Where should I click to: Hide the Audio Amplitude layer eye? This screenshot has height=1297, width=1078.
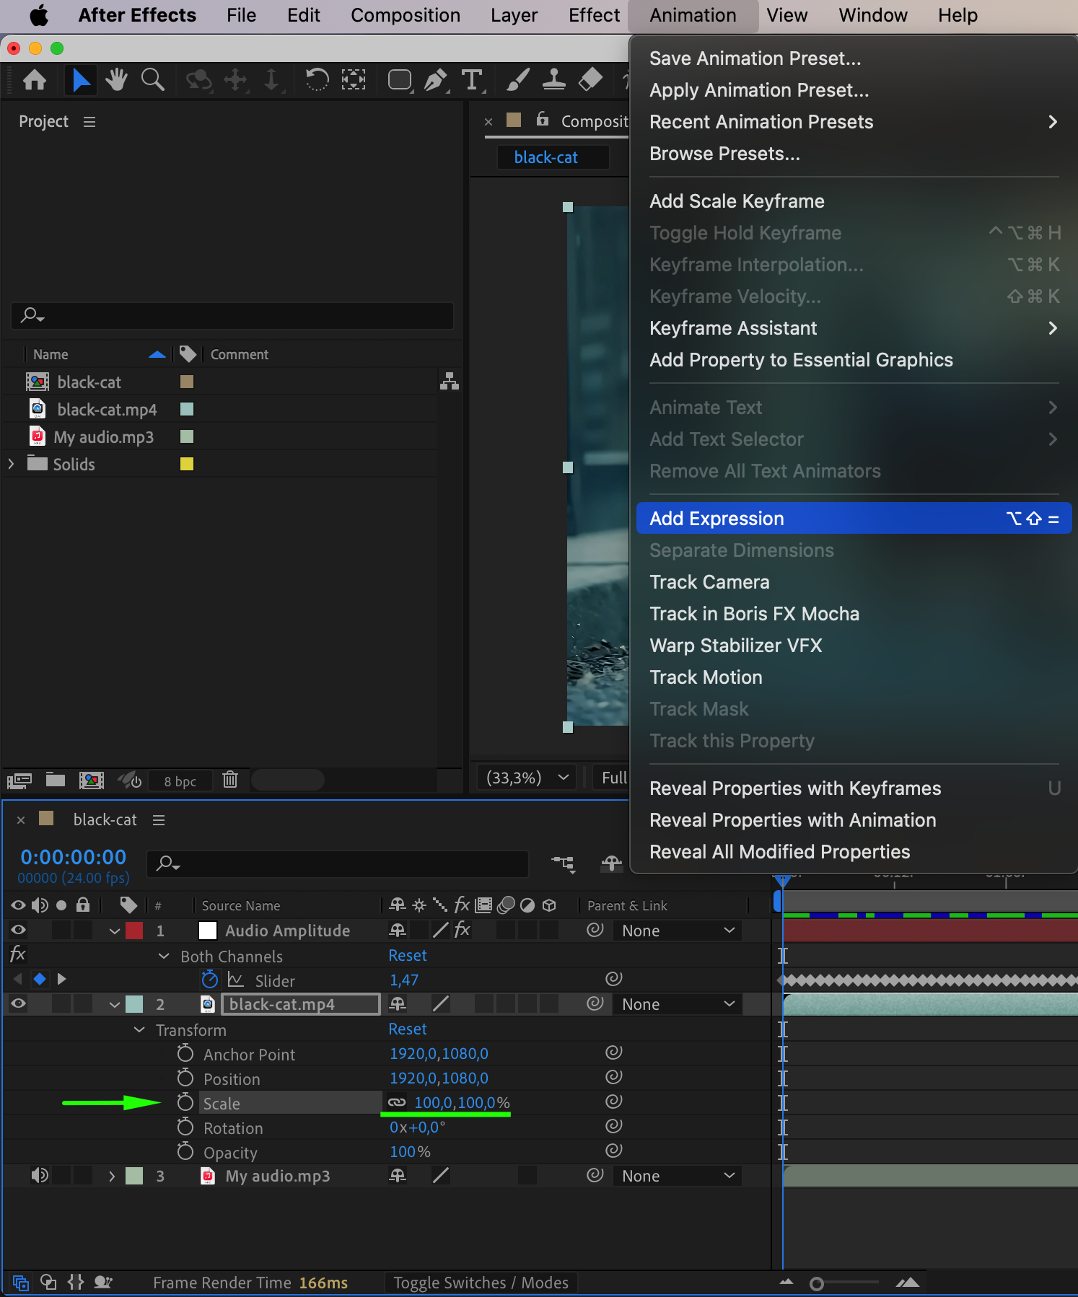tap(18, 930)
